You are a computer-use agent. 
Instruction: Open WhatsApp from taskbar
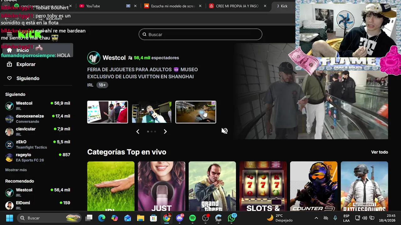232,218
